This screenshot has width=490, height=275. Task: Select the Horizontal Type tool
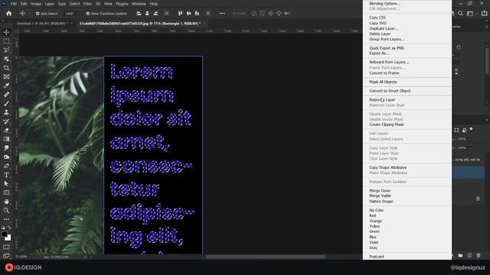6,175
